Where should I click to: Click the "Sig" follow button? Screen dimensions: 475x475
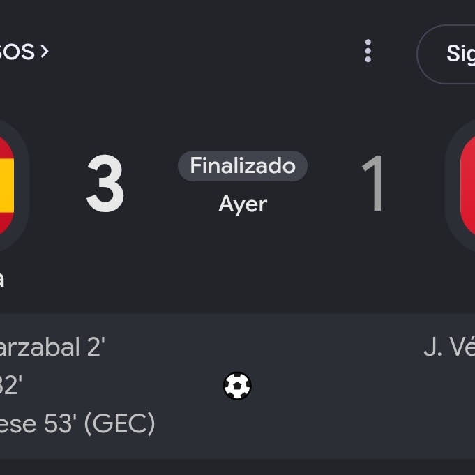(x=446, y=54)
